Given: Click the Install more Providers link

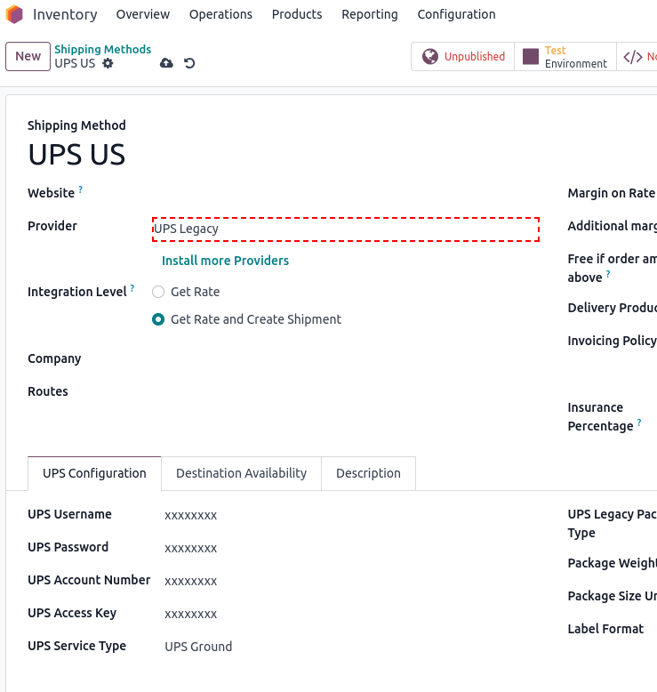Looking at the screenshot, I should (x=225, y=261).
